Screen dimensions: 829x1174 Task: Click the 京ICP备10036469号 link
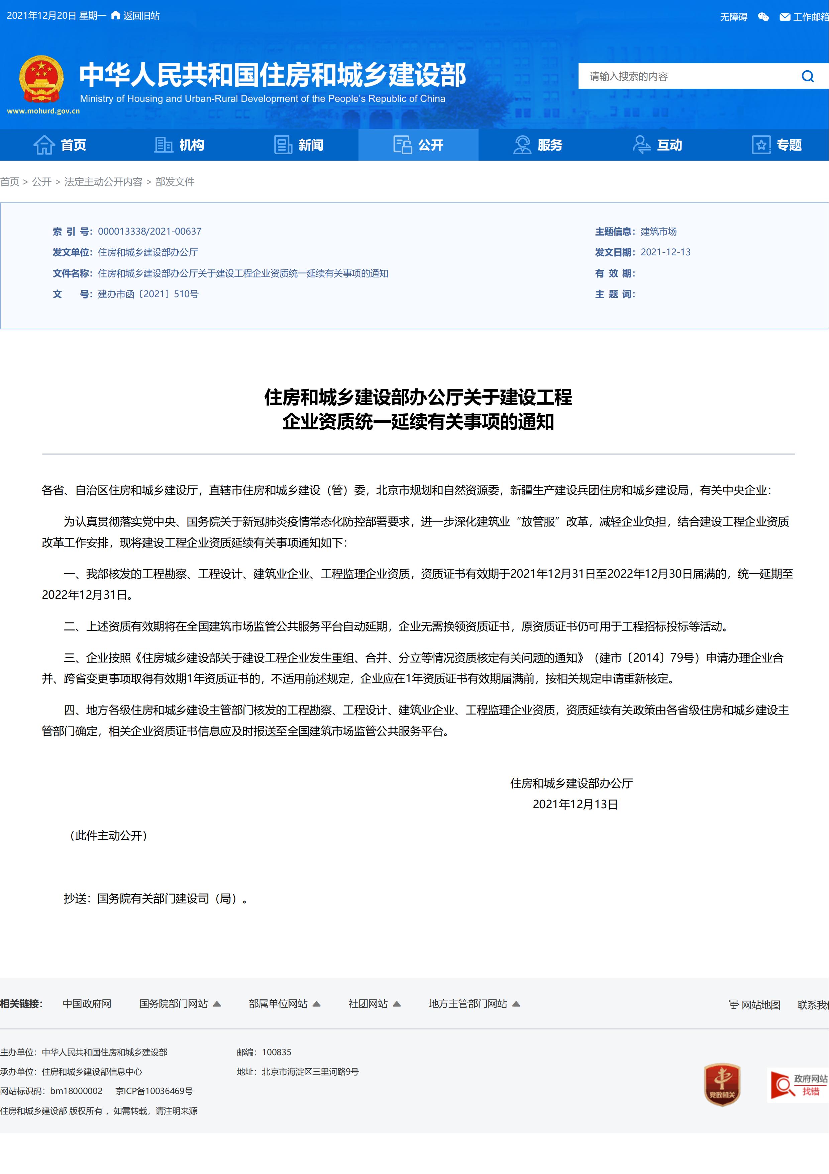tap(154, 1091)
